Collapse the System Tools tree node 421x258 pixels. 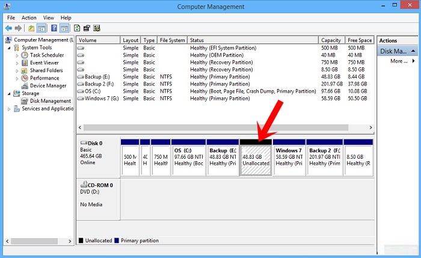(x=9, y=48)
